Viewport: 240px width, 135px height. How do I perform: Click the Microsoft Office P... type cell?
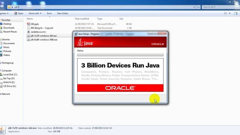[x=107, y=24]
